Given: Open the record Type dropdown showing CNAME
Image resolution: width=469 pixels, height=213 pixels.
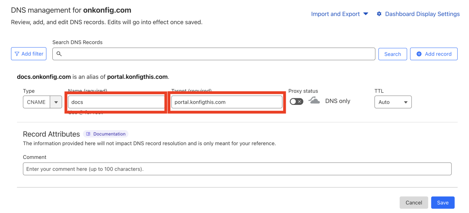Looking at the screenshot, I should (42, 102).
